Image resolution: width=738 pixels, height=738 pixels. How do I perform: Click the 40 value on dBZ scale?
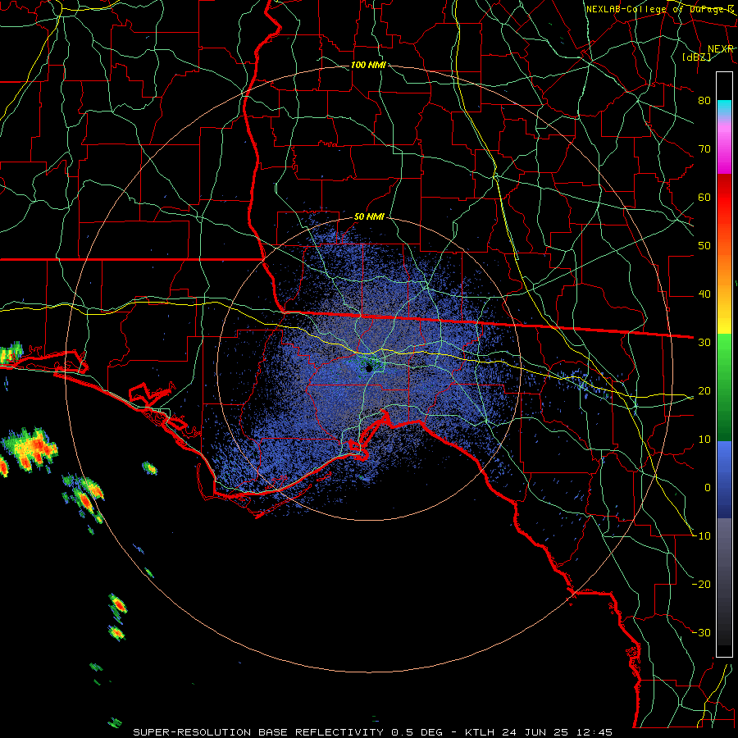click(704, 294)
